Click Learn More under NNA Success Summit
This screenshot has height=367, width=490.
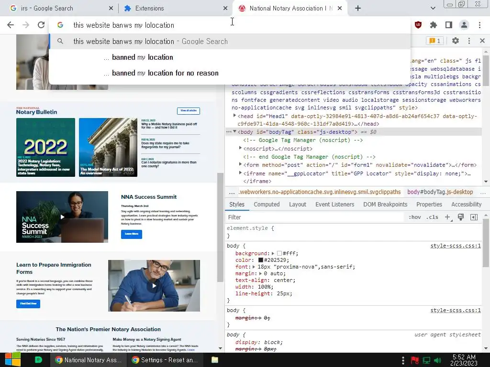[x=132, y=234]
